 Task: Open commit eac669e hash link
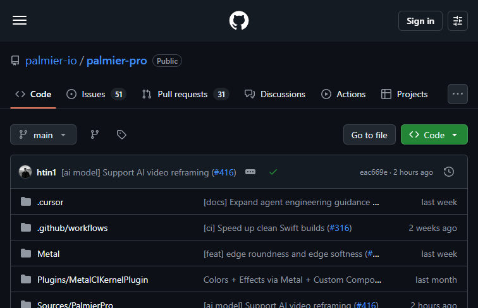click(x=374, y=172)
